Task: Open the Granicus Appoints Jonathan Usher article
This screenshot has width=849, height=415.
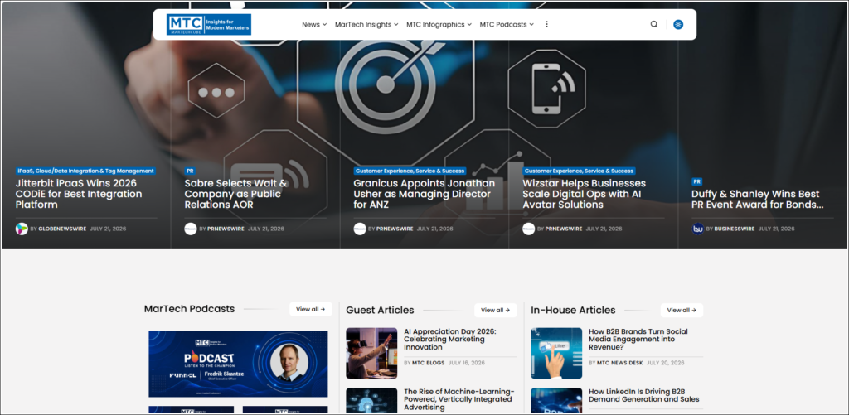Action: (x=424, y=194)
